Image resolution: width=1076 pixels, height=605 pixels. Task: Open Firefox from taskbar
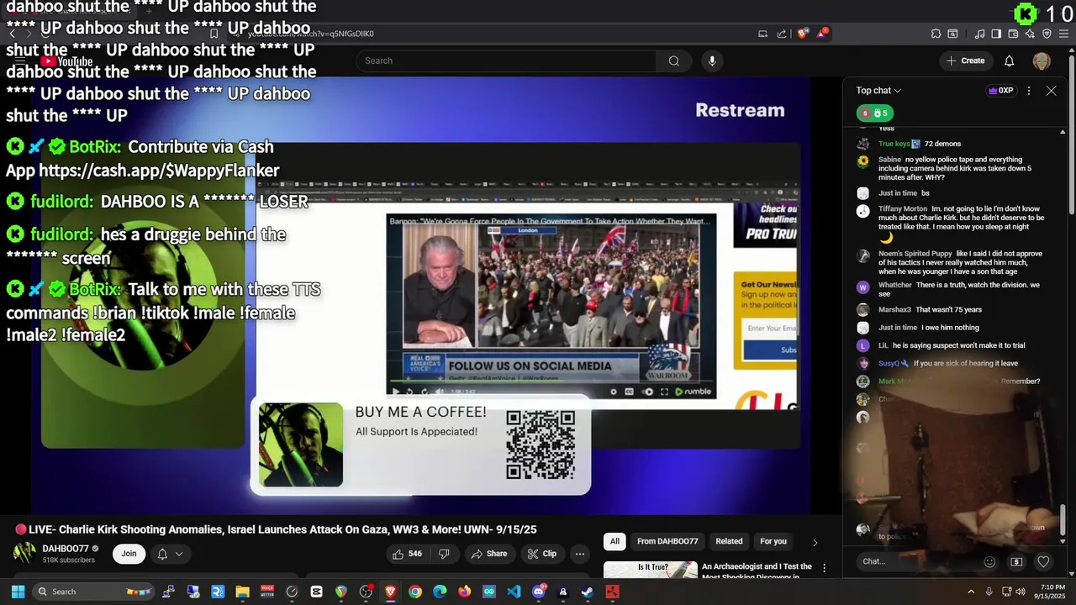[464, 592]
